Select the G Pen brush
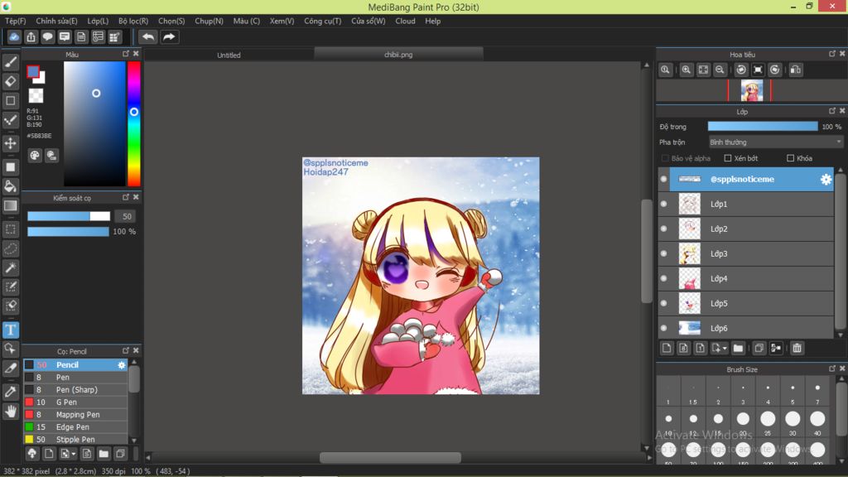848x477 pixels. (x=75, y=402)
